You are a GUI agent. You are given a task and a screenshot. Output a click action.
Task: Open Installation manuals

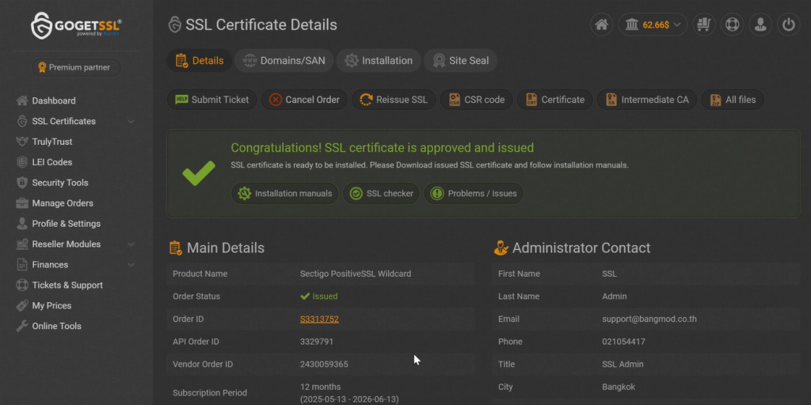pos(284,194)
